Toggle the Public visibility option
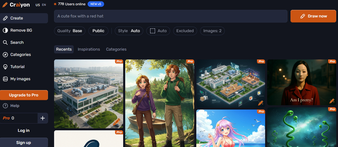The image size is (338, 147). [x=98, y=31]
